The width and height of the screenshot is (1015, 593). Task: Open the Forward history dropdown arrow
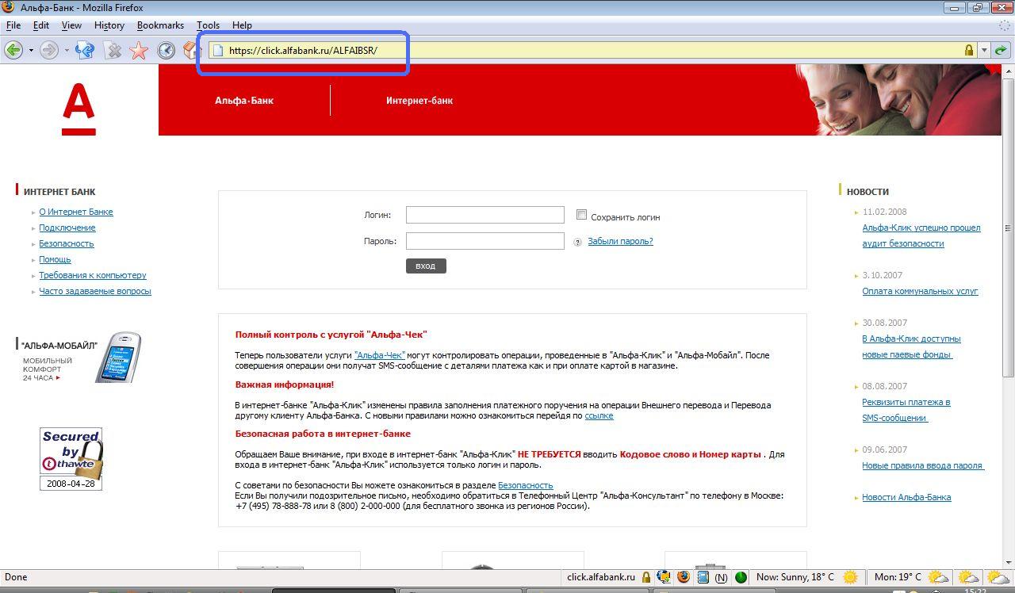[67, 50]
